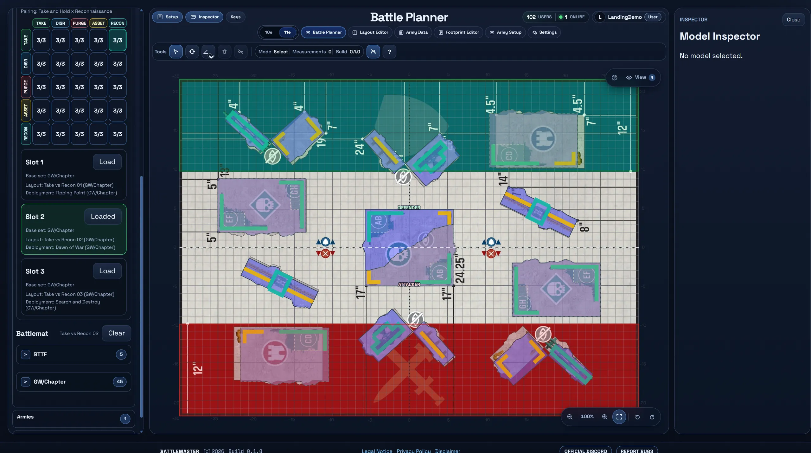Screen dimensions: 811x453
Task: Toggle the Inspector panel button
Action: tap(204, 17)
